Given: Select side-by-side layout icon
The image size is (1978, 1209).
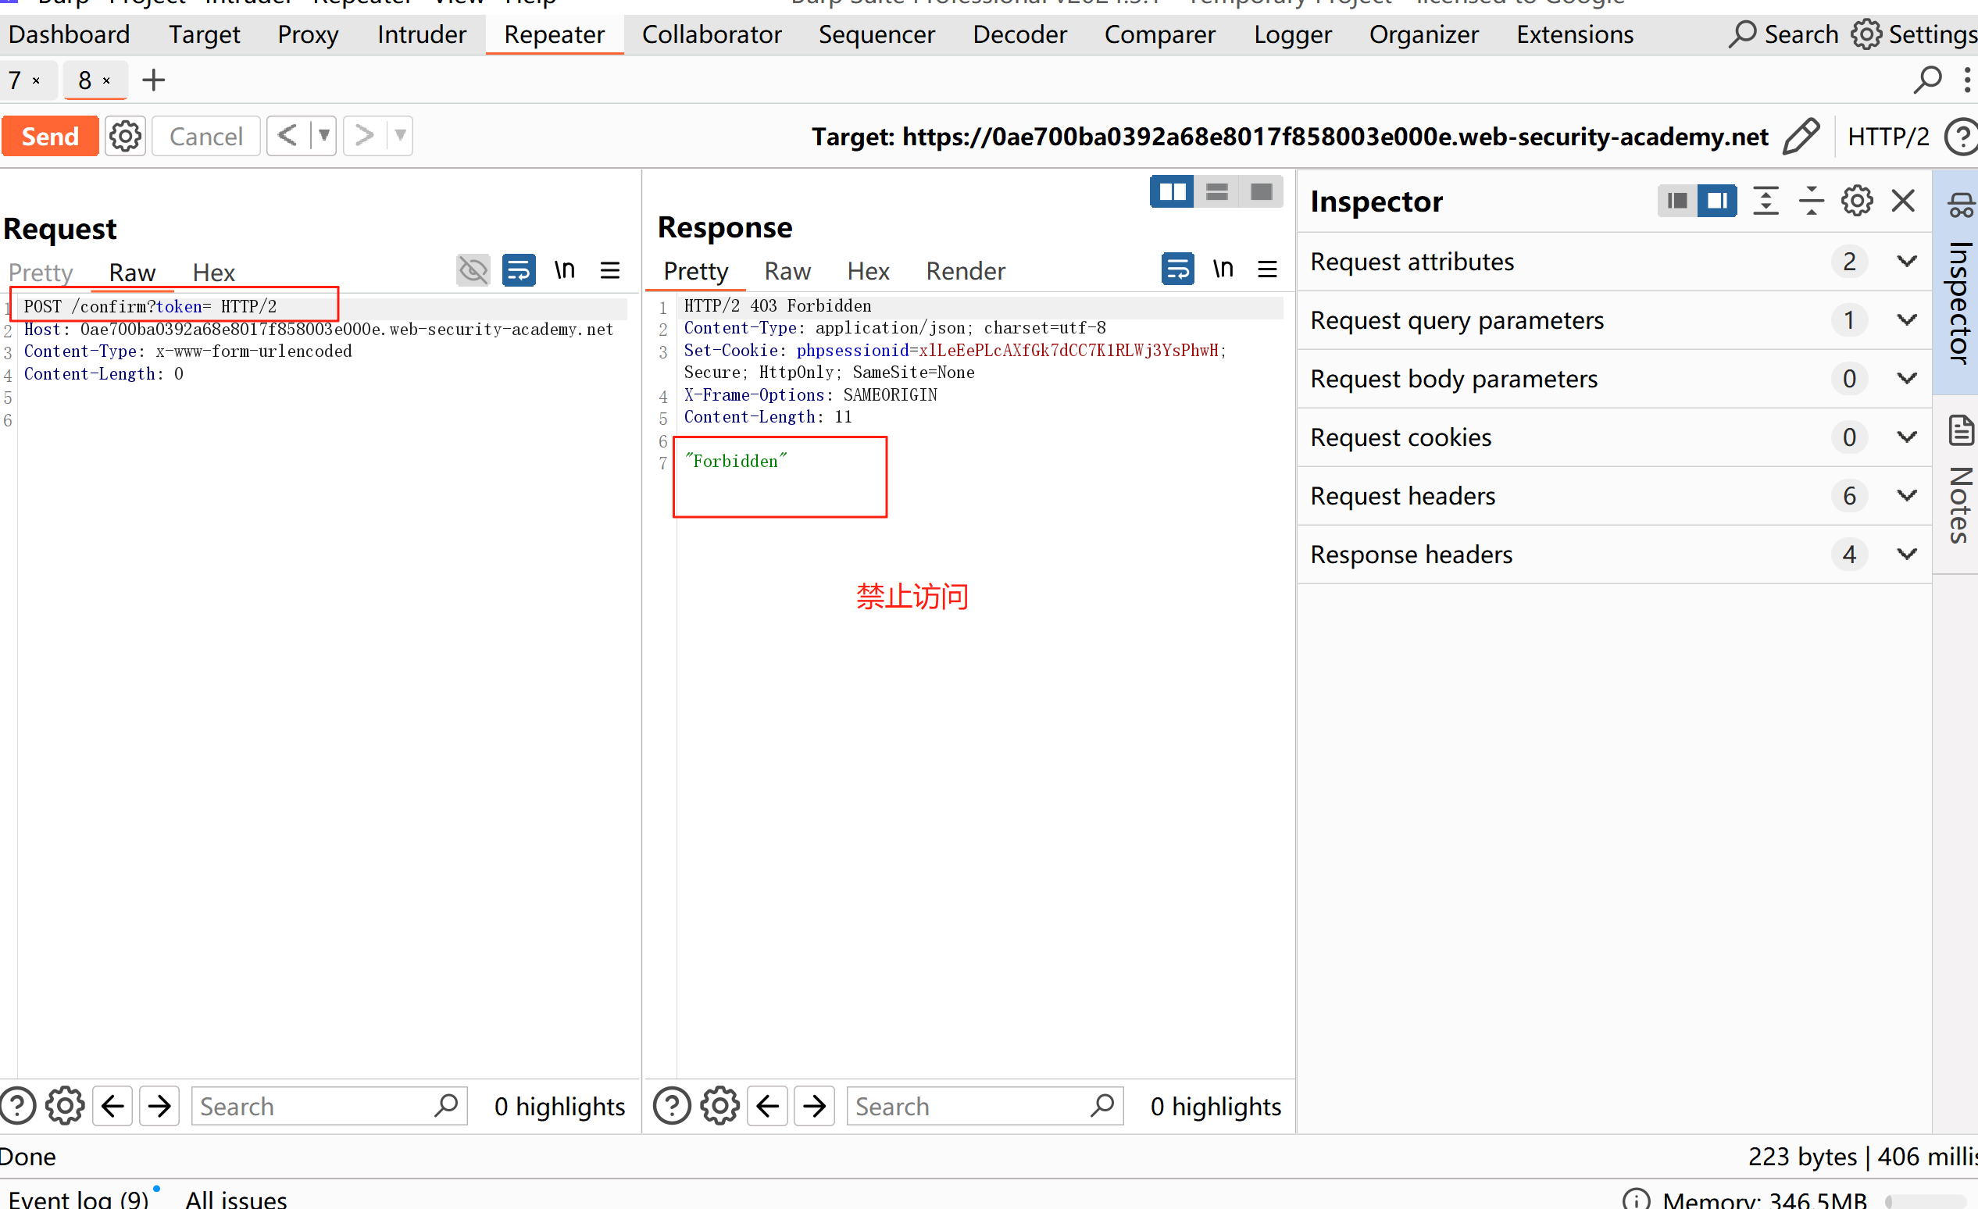Looking at the screenshot, I should (1171, 192).
